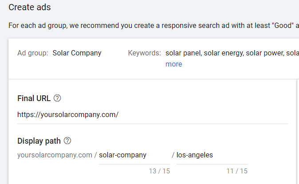Click the Final URL help icon
Image resolution: width=299 pixels, height=184 pixels.
[x=57, y=98]
